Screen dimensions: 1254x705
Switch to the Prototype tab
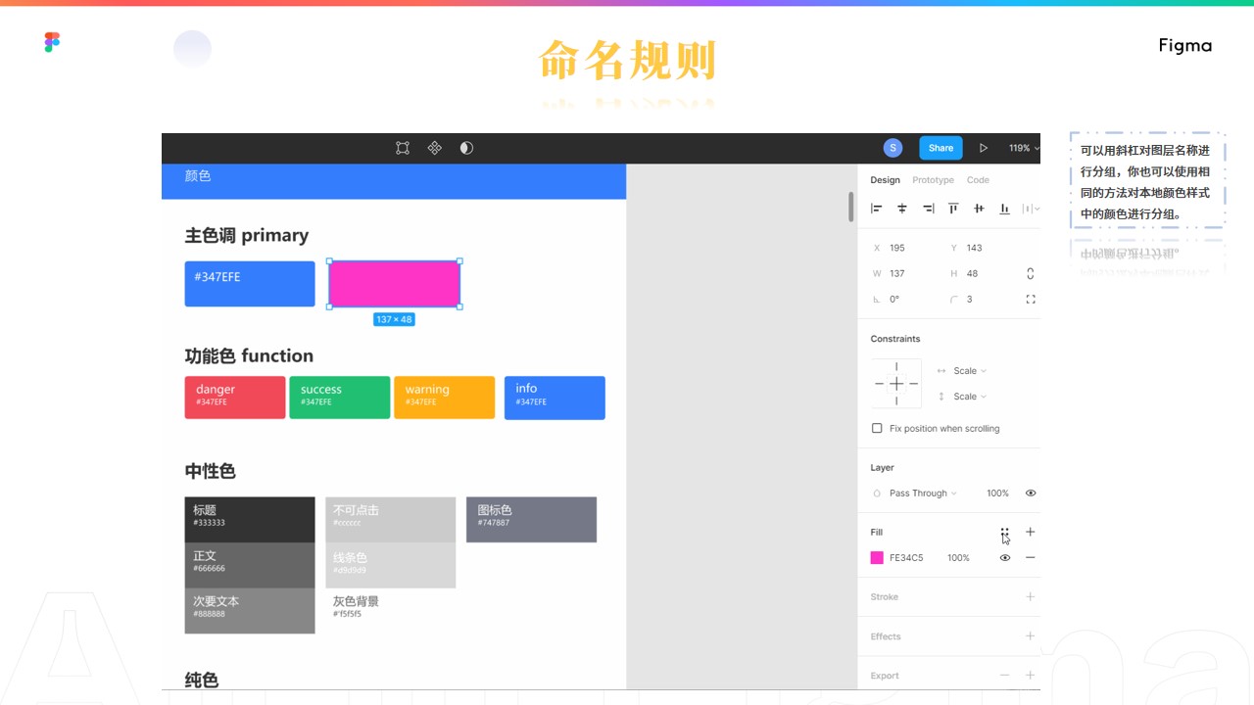(933, 180)
